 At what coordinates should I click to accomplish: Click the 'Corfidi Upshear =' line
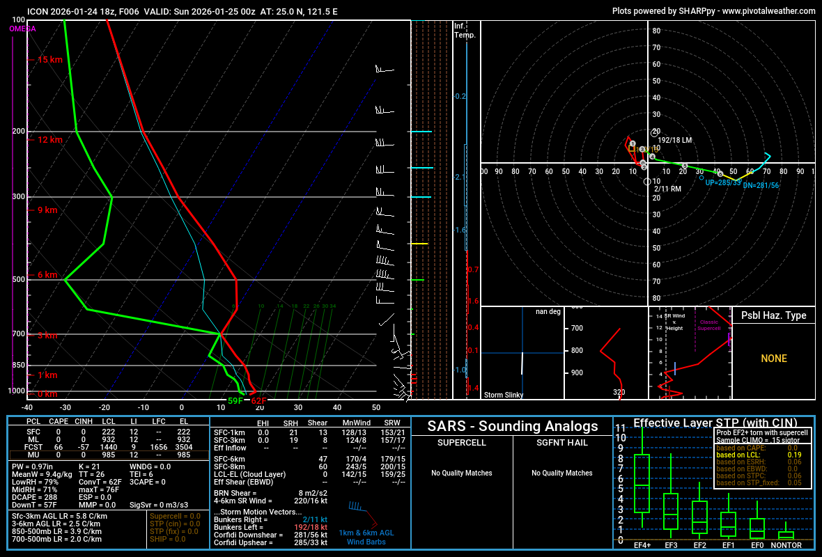tap(270, 542)
